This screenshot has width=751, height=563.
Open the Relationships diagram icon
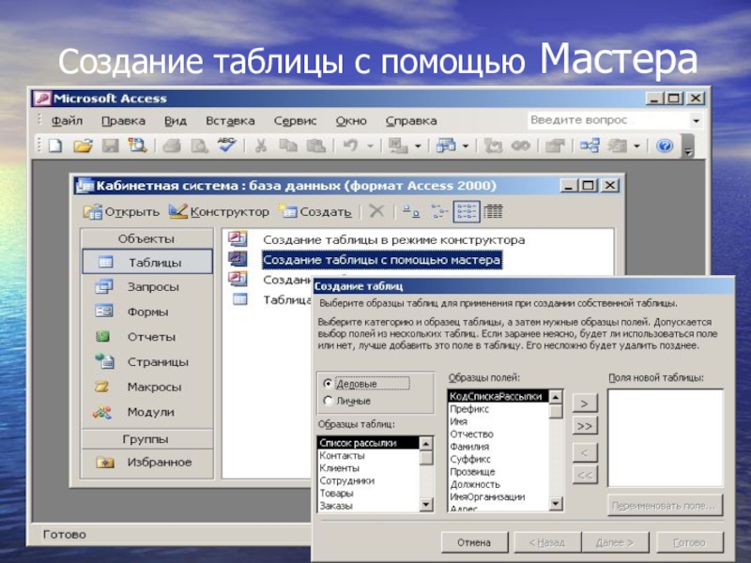tap(590, 145)
